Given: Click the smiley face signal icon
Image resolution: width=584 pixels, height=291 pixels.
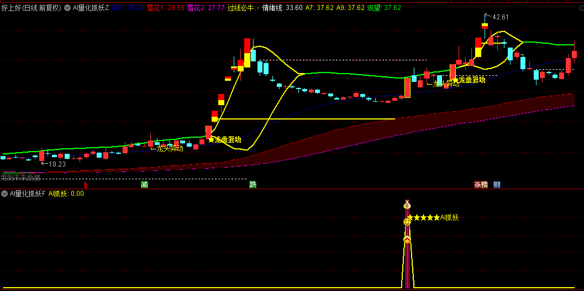Looking at the screenshot, I should 407,222.
